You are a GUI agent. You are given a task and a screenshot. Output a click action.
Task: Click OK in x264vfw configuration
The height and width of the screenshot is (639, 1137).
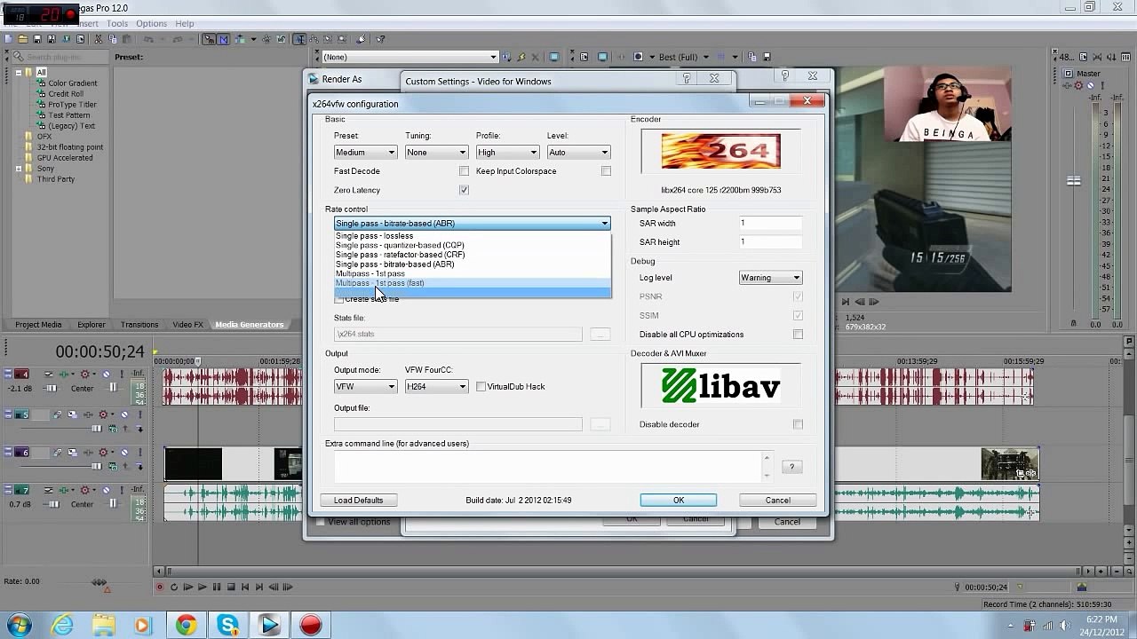tap(679, 501)
